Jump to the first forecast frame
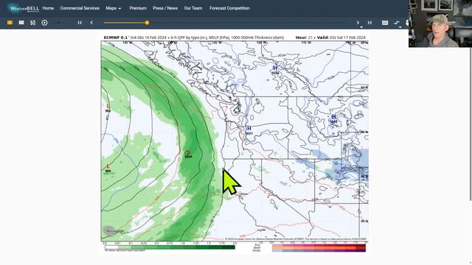The width and height of the screenshot is (472, 265). [x=80, y=23]
